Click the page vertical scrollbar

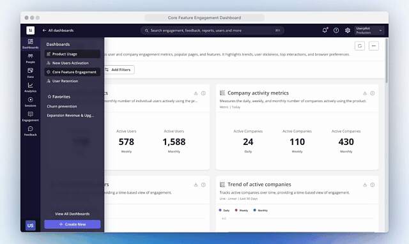[387, 61]
